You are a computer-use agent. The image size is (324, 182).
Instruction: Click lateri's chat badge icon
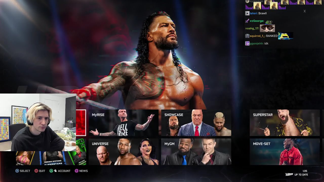click(x=247, y=13)
